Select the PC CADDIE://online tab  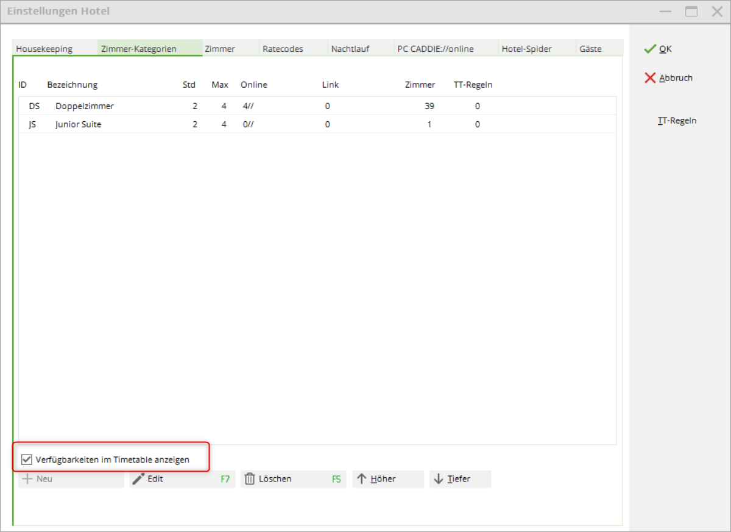pos(435,49)
